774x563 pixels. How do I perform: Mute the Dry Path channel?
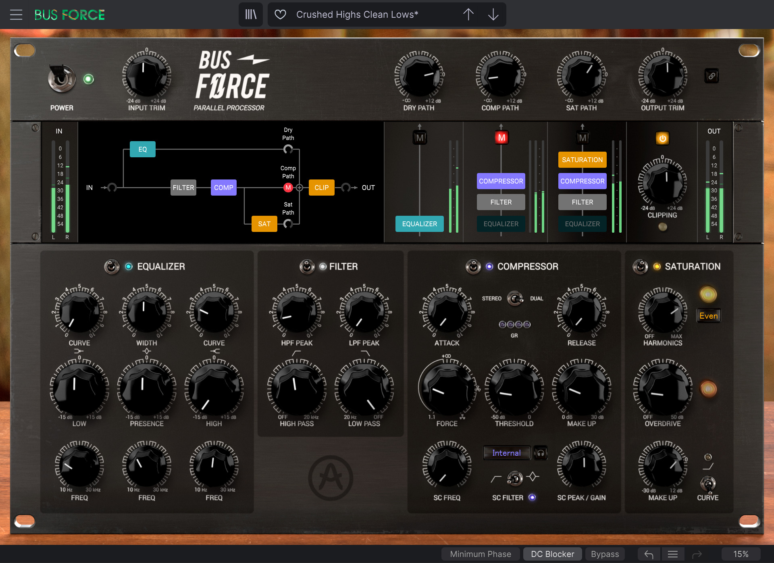coord(420,138)
